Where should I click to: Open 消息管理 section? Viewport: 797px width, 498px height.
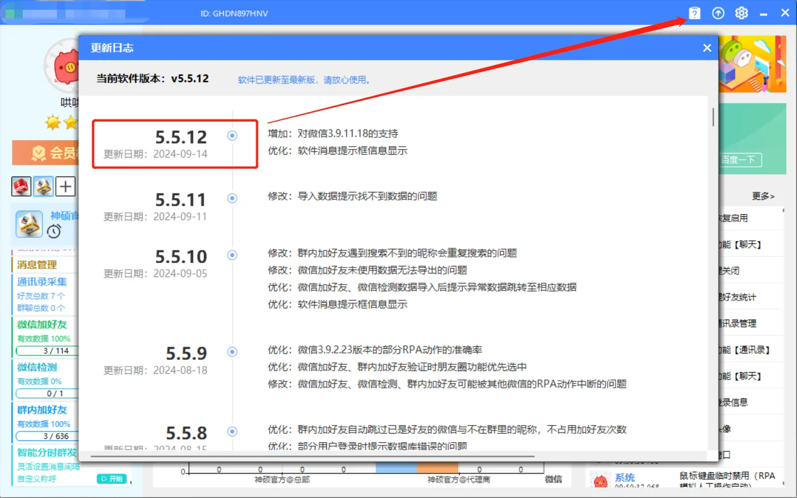pyautogui.click(x=37, y=265)
